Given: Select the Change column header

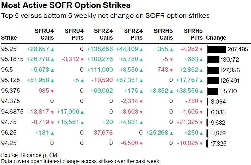Looking at the screenshot, I should click(216, 38).
